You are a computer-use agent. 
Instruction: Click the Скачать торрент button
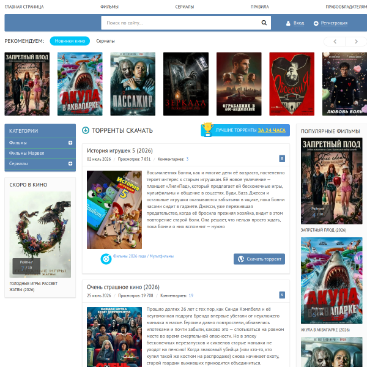(259, 259)
